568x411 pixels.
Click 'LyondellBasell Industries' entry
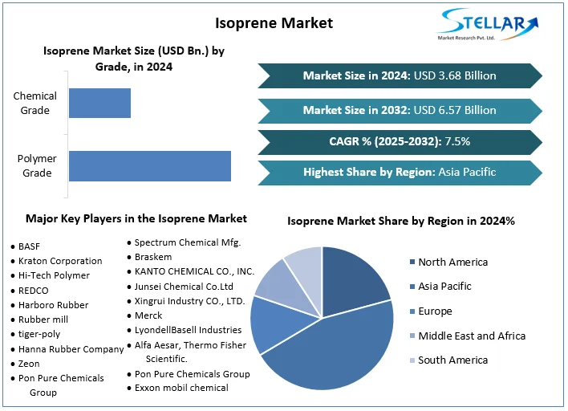click(188, 330)
